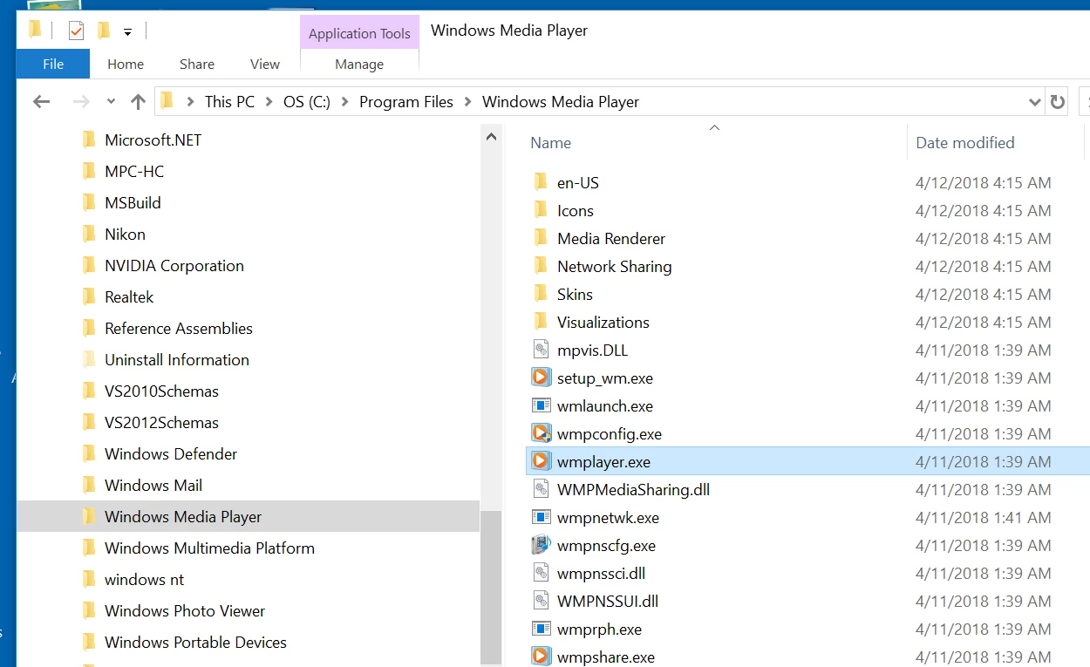Open the File menu
The width and height of the screenshot is (1090, 667).
coord(53,64)
